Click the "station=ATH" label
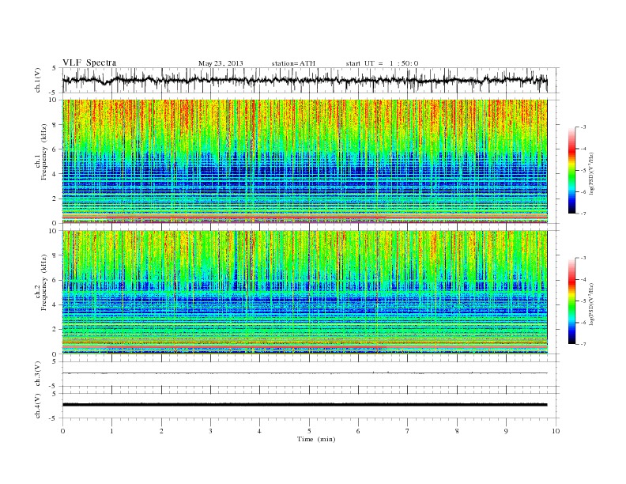This screenshot has height=484, width=626. [x=293, y=63]
